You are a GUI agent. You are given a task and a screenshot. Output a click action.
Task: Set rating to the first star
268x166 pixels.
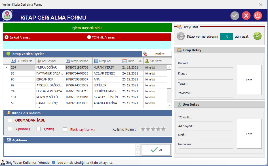(x=143, y=129)
